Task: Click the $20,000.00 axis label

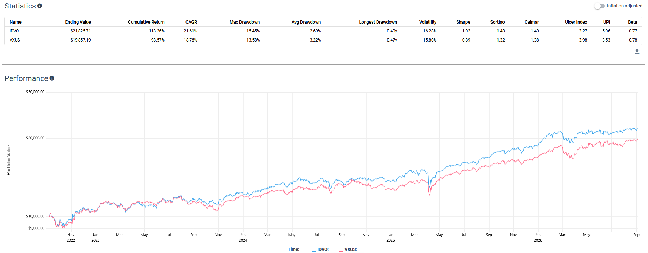Action: 35,138
